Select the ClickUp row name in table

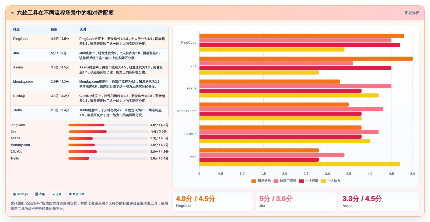19,96
